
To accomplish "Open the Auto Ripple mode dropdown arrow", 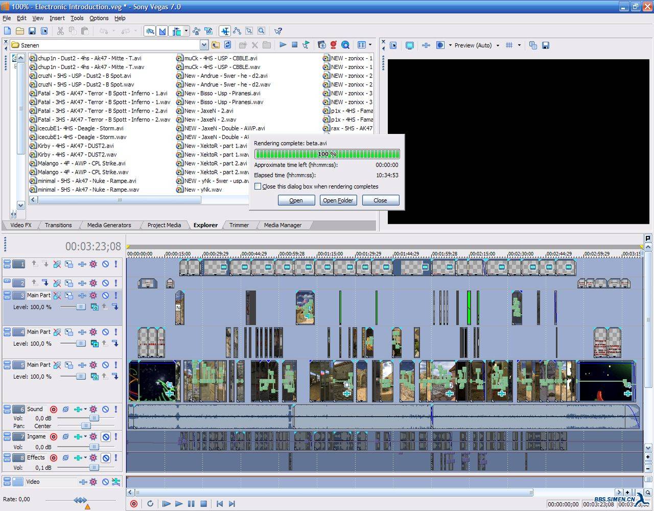I will coord(186,31).
